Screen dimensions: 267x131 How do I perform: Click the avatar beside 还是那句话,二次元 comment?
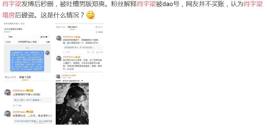(x=8, y=114)
